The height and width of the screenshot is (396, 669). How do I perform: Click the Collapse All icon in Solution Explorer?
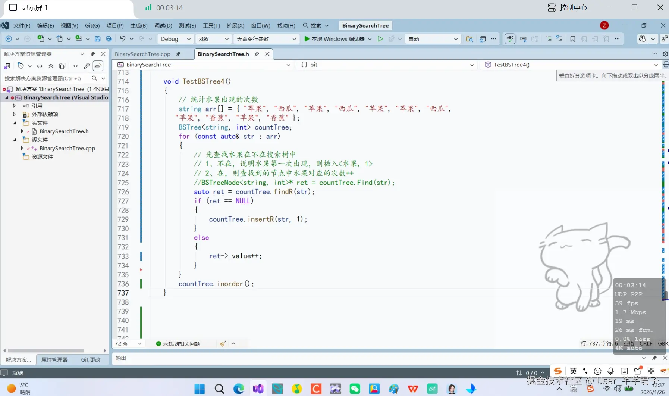click(51, 66)
